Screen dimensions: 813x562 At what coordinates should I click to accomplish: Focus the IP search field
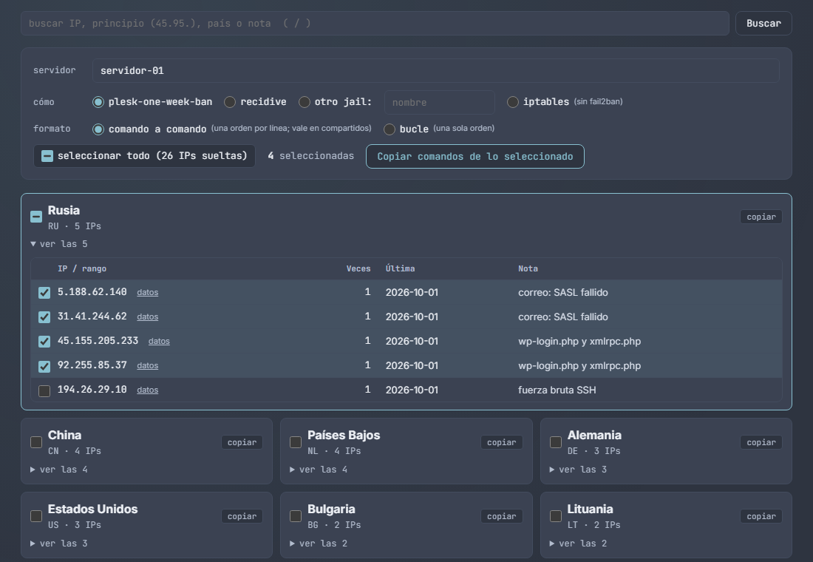(x=375, y=24)
